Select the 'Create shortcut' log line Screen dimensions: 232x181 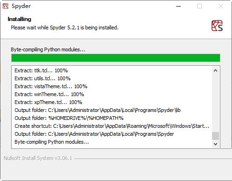coord(112,126)
